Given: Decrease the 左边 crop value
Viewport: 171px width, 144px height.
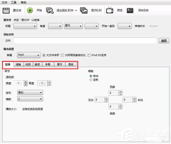Looking at the screenshot, I should point(107,101).
